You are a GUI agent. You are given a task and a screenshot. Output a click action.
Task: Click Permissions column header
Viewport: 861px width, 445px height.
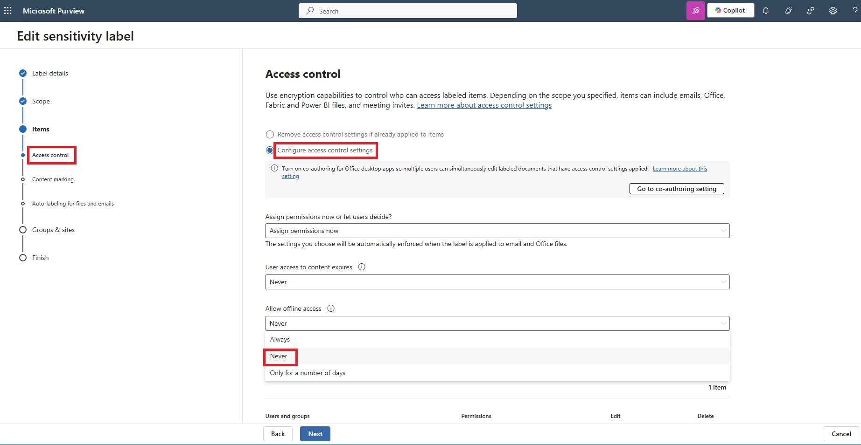click(476, 416)
